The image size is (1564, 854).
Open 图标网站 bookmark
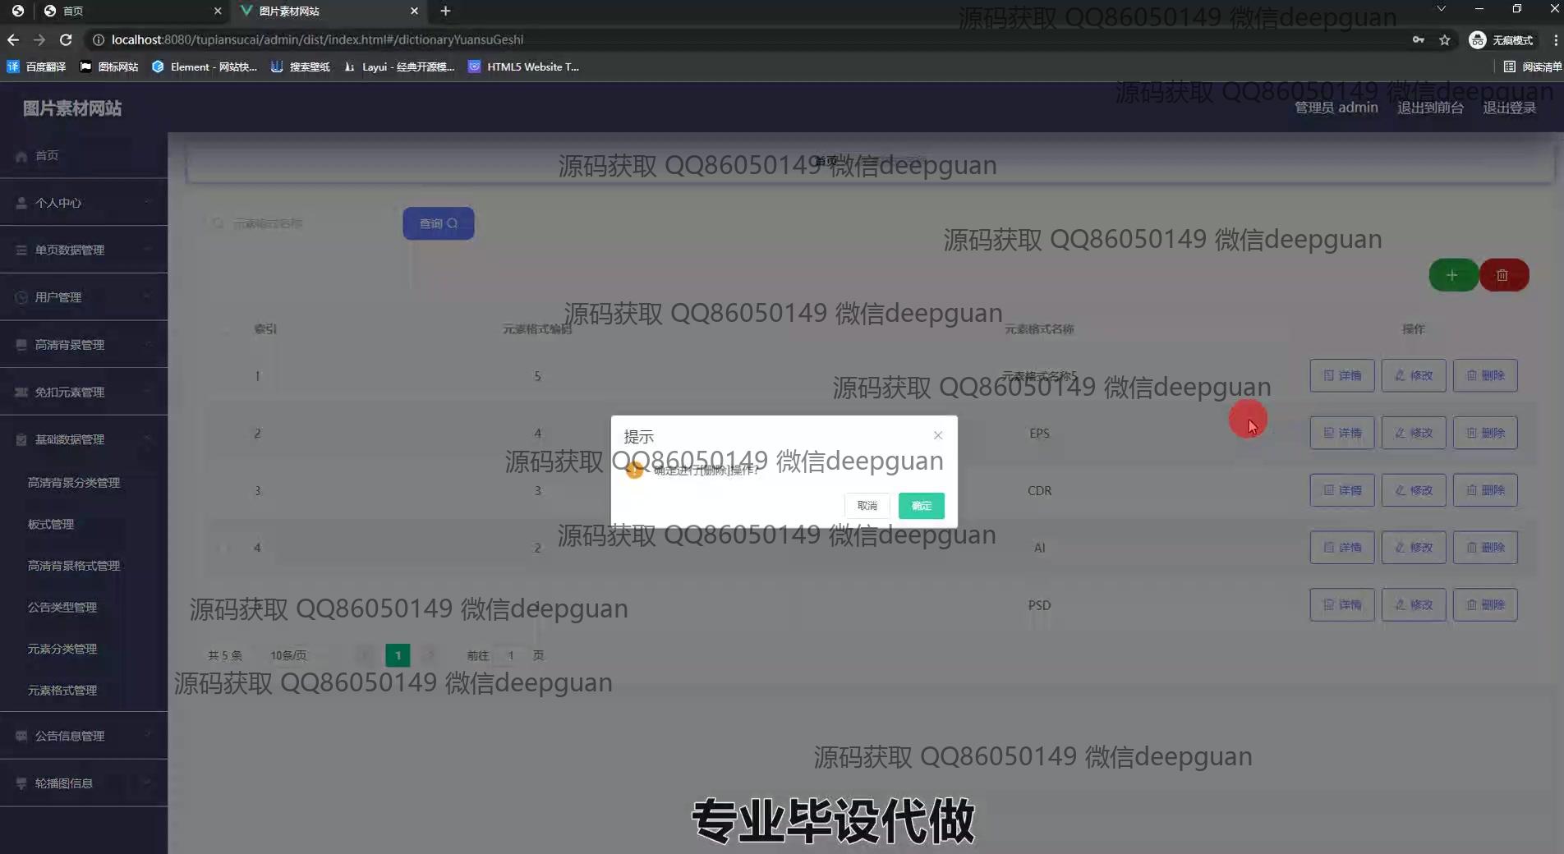(108, 67)
